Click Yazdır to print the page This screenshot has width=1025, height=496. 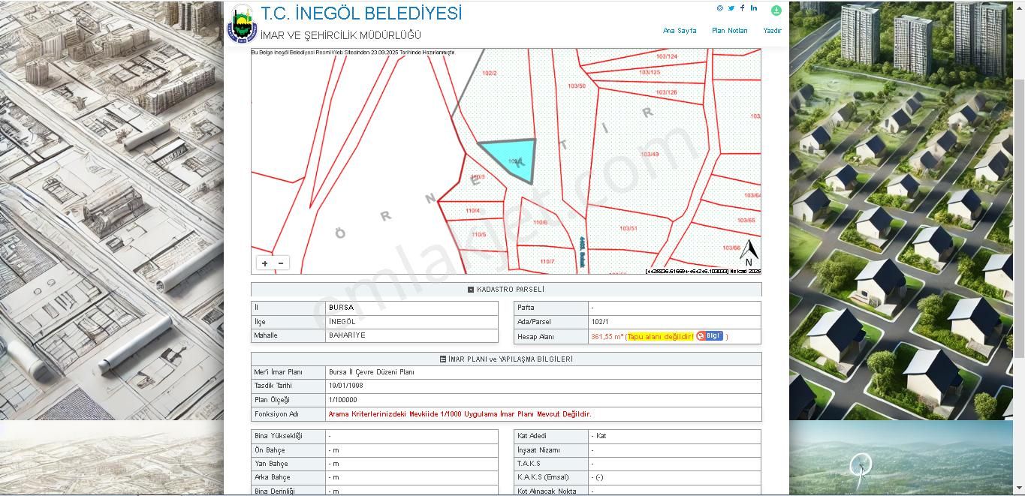tap(772, 31)
